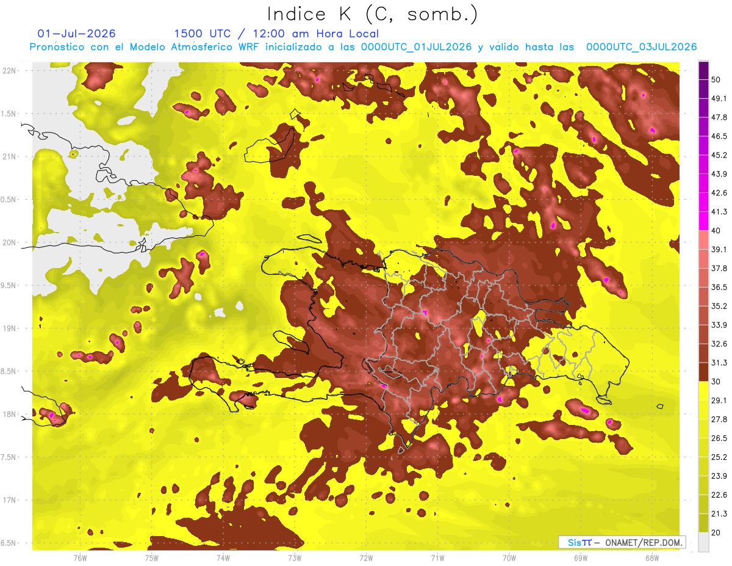Click the bright yellow swatch between 29.1 and 30
This screenshot has width=732, height=566.
(703, 391)
